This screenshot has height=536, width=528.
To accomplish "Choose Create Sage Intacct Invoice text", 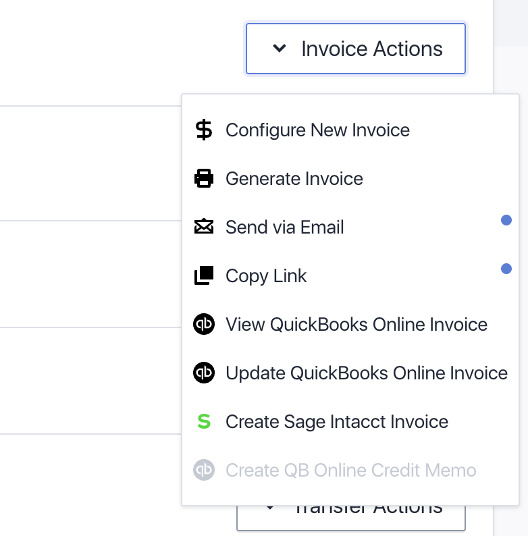I will coord(336,422).
